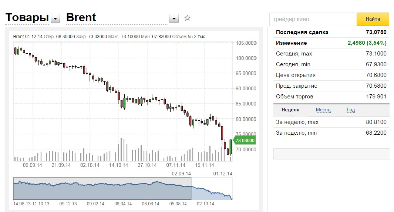Click the 105.0000 price axis label

(246, 43)
